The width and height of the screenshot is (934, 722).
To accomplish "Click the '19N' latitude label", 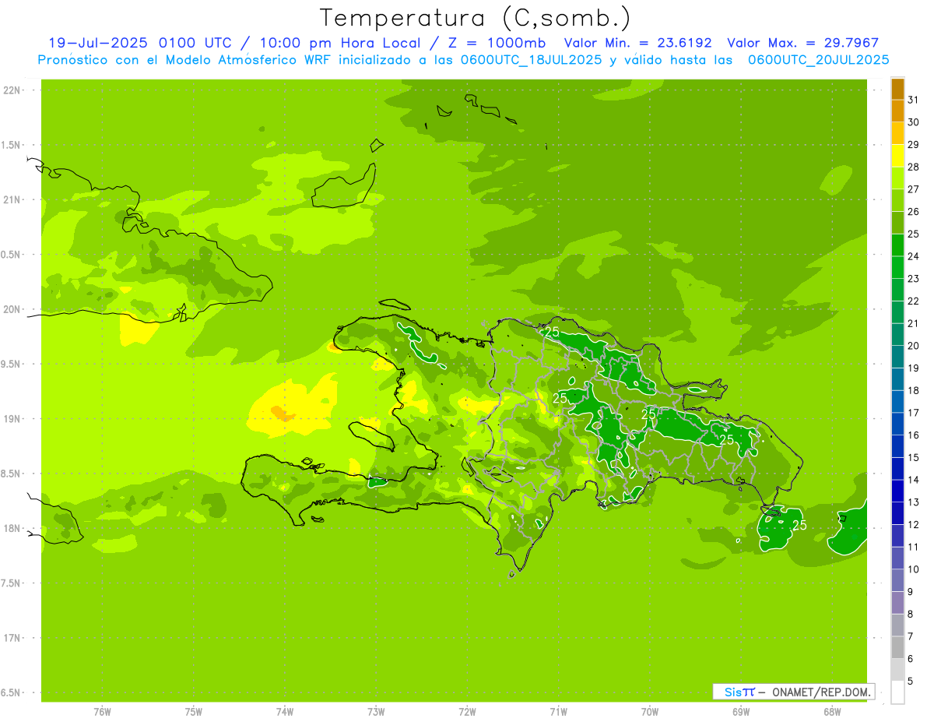I will click(x=11, y=419).
